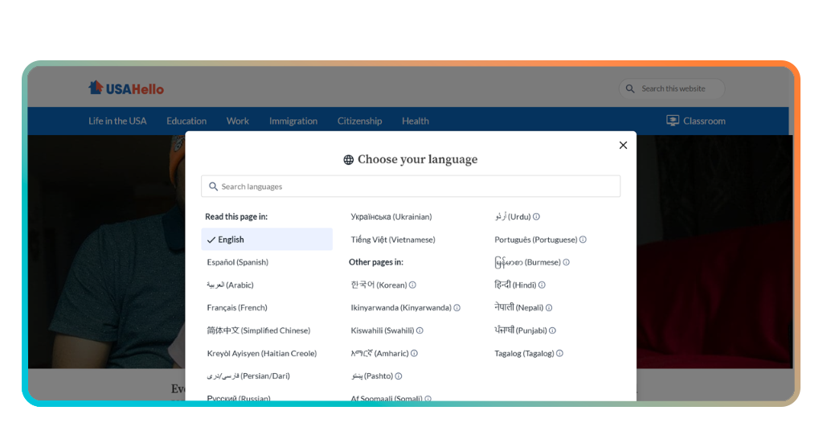This screenshot has width=823, height=431.
Task: Click the info icon beside Amharic
Action: click(415, 353)
